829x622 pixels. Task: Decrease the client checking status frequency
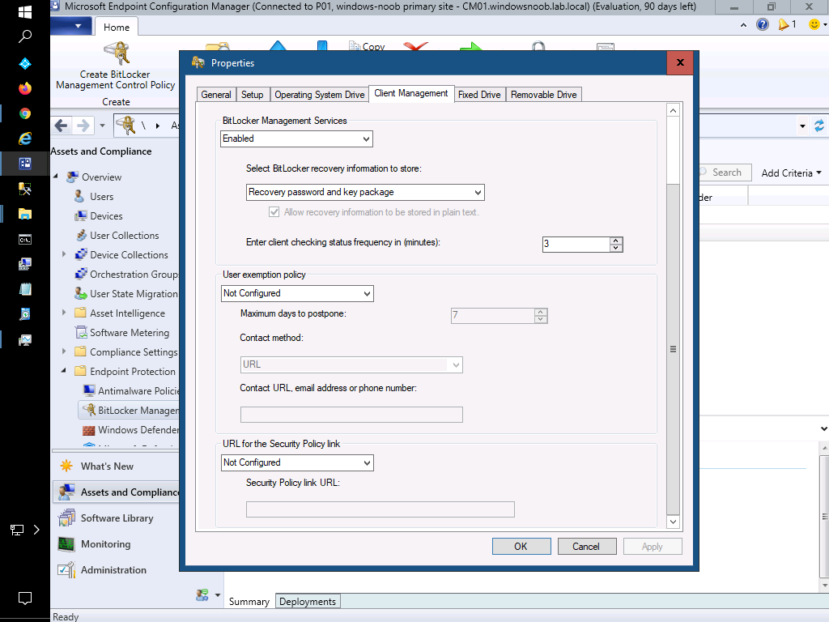click(616, 248)
